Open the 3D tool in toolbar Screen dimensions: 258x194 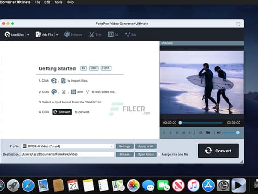(113, 35)
